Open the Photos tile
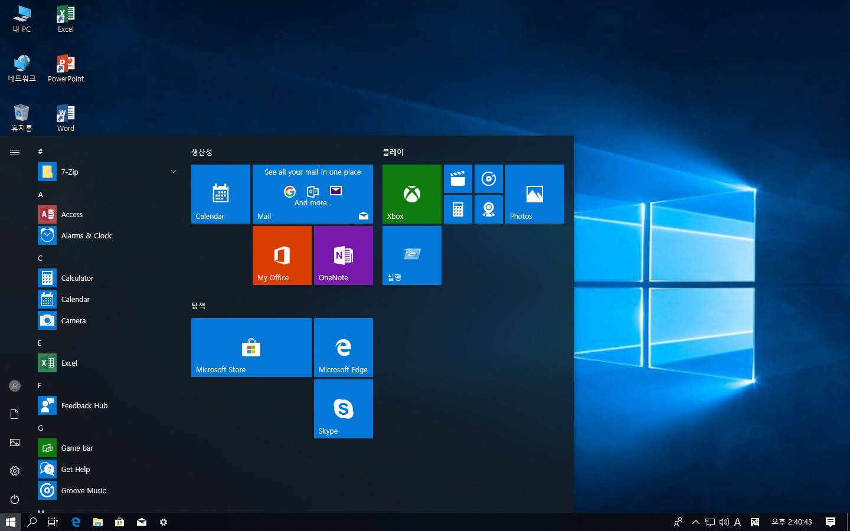Screen dimensions: 850x531 [x=535, y=194]
